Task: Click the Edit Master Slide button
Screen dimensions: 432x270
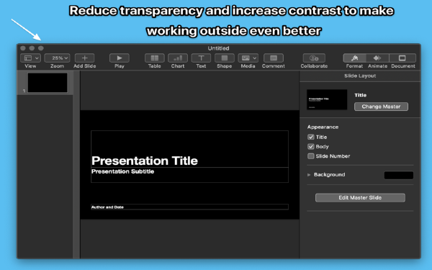Action: [360, 197]
